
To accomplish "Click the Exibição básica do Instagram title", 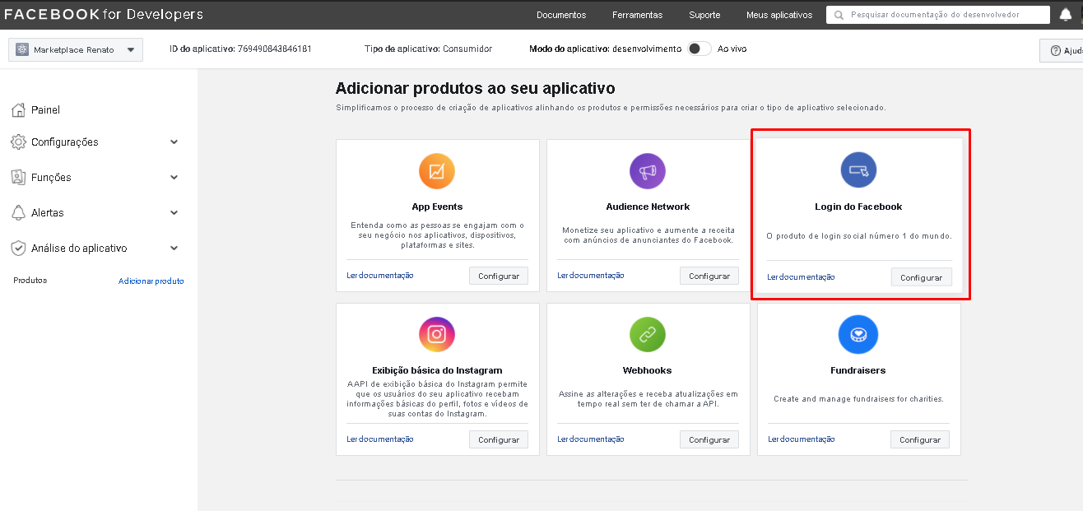I will tap(437, 371).
